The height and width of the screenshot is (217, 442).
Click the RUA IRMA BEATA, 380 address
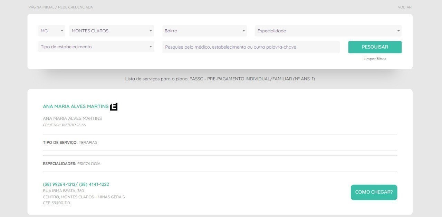[x=64, y=191]
